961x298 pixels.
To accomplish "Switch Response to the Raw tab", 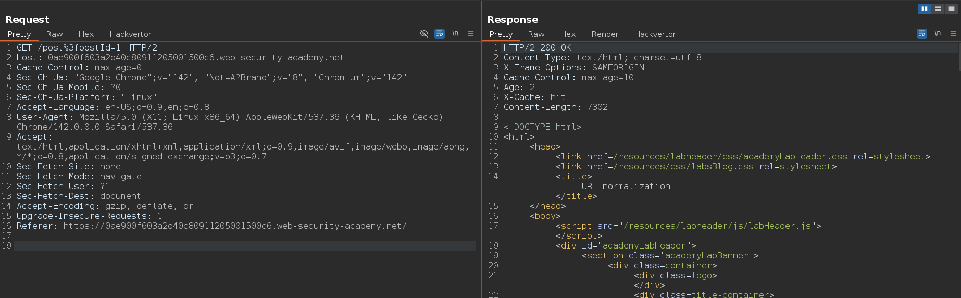I will (536, 34).
